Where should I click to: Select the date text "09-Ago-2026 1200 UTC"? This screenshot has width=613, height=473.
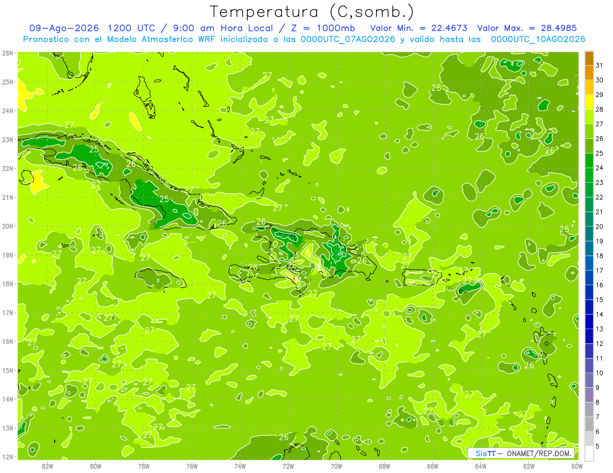[92, 28]
